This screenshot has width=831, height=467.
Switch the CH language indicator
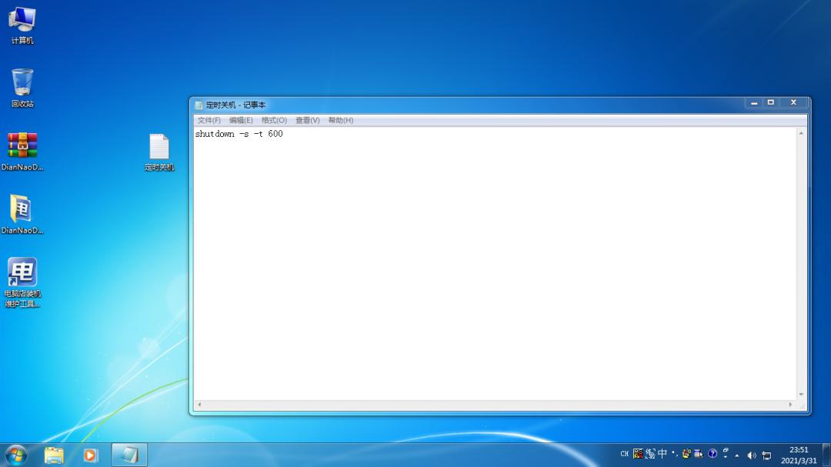click(625, 455)
